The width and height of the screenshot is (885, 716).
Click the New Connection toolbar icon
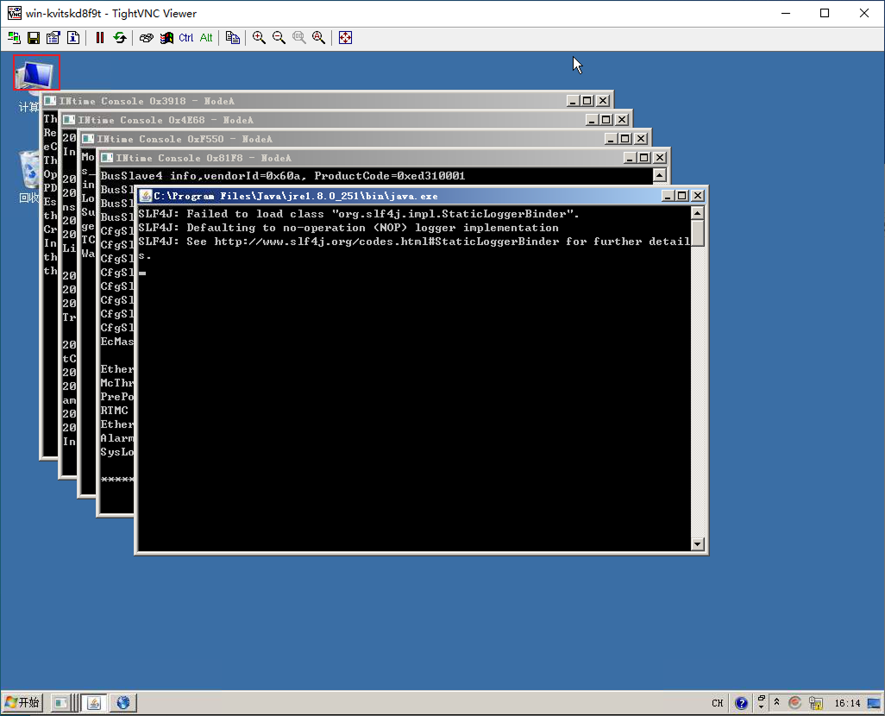(x=14, y=38)
